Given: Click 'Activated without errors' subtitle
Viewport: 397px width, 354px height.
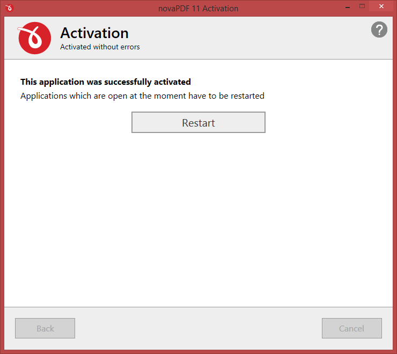Looking at the screenshot, I should [x=100, y=47].
